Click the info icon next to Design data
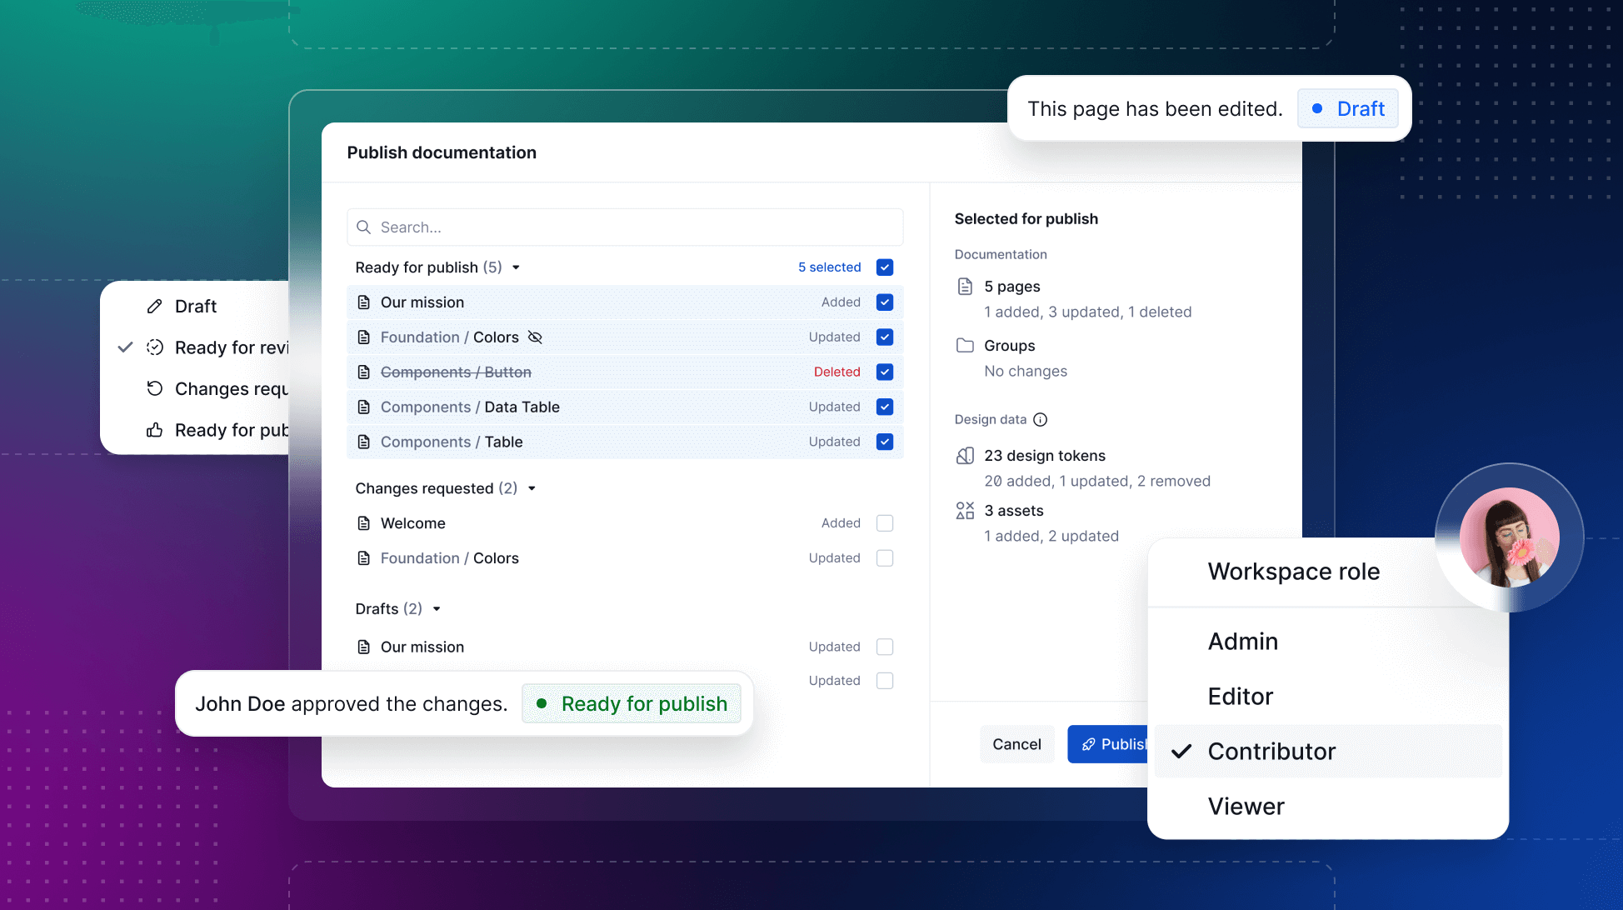The width and height of the screenshot is (1623, 910). coord(1040,419)
